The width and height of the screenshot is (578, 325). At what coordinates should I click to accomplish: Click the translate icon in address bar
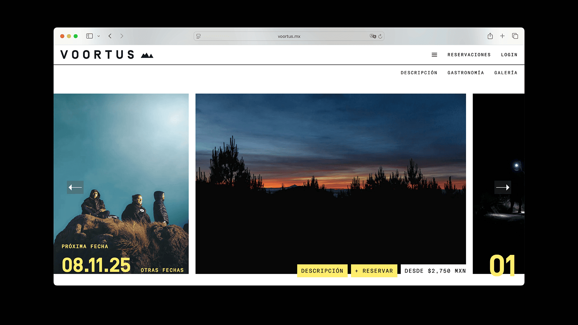click(x=373, y=36)
